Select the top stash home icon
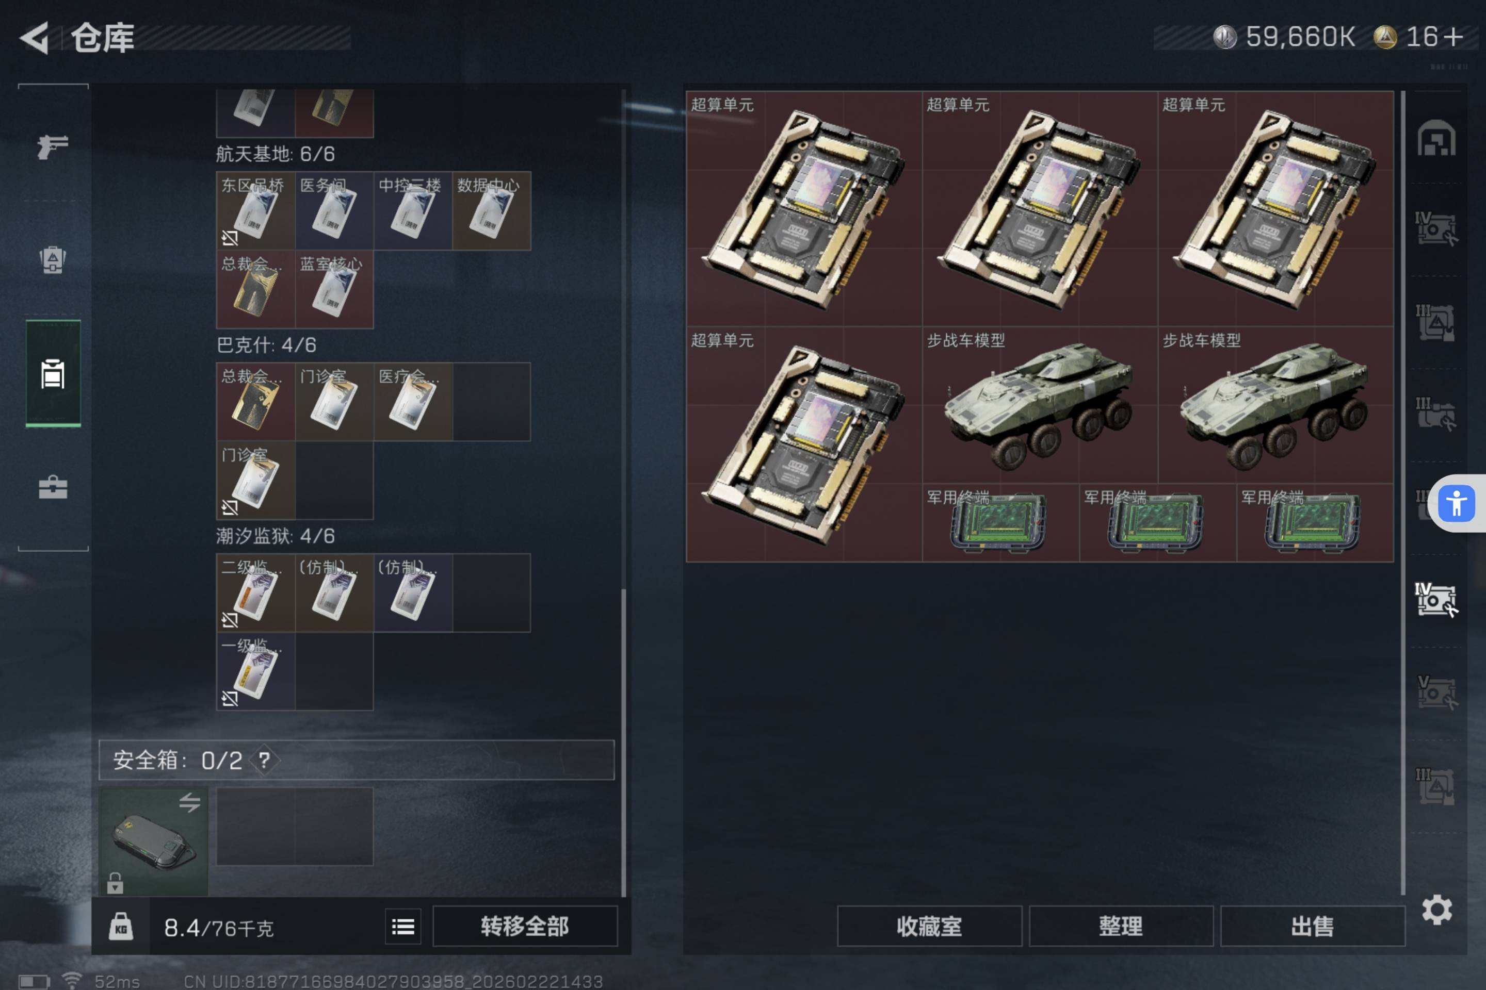Screen dimensions: 1486x990 [x=1436, y=138]
